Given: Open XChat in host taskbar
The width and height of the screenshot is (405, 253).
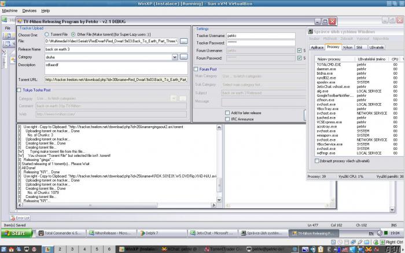Looking at the screenshot, I should (x=181, y=249).
